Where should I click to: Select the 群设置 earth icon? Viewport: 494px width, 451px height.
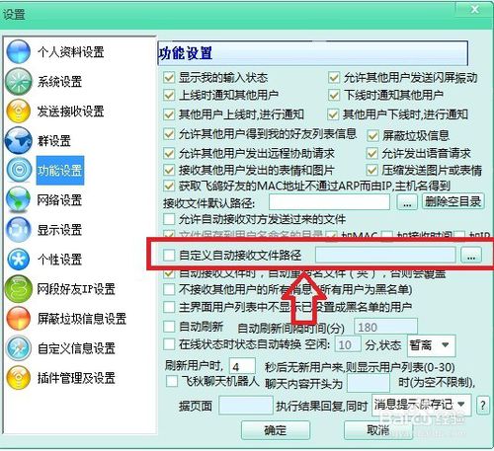point(19,141)
